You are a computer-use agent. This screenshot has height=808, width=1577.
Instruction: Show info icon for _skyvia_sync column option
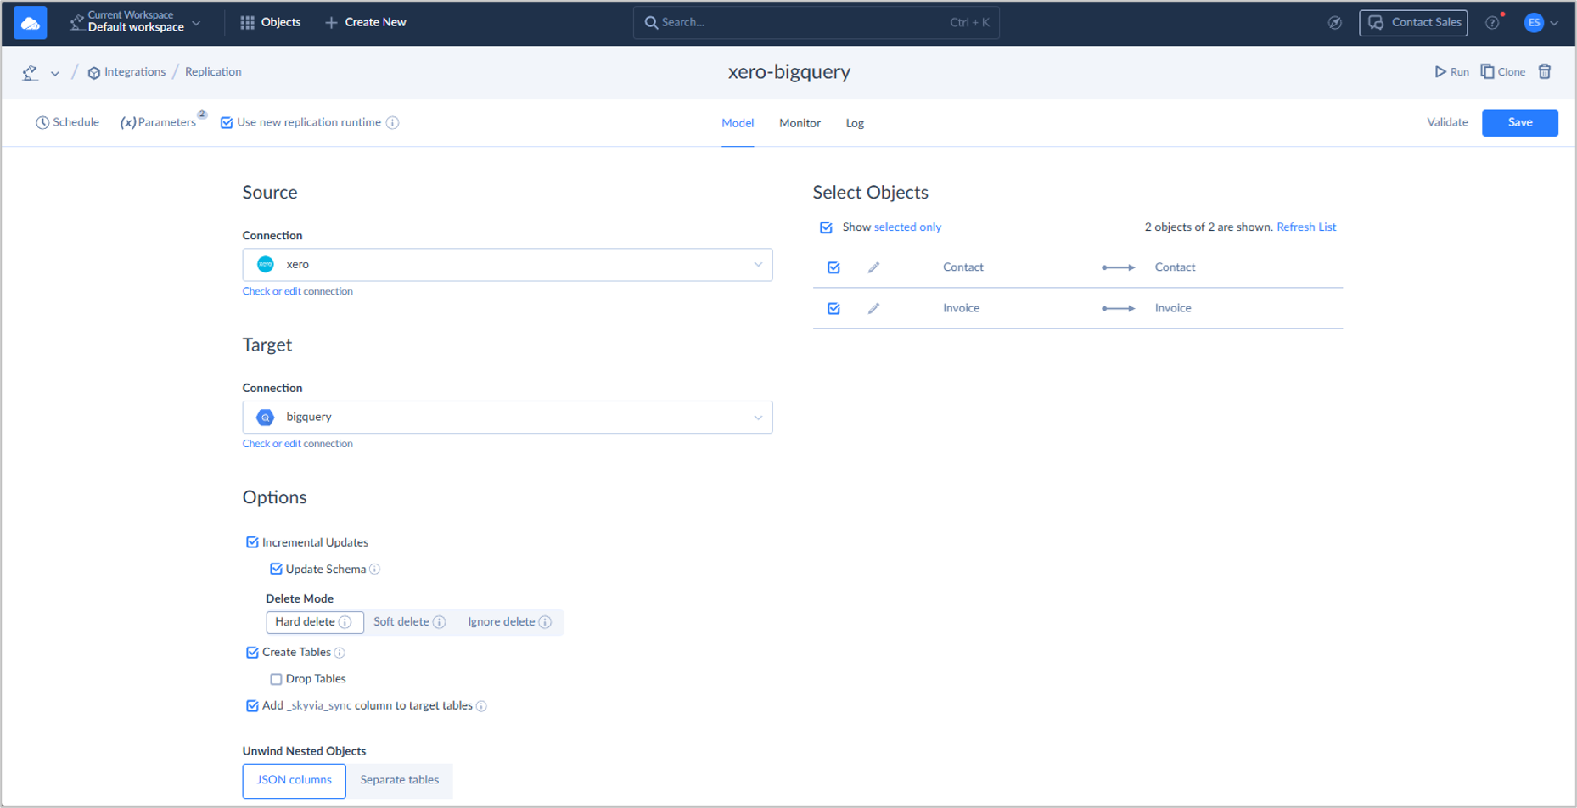pyautogui.click(x=481, y=706)
